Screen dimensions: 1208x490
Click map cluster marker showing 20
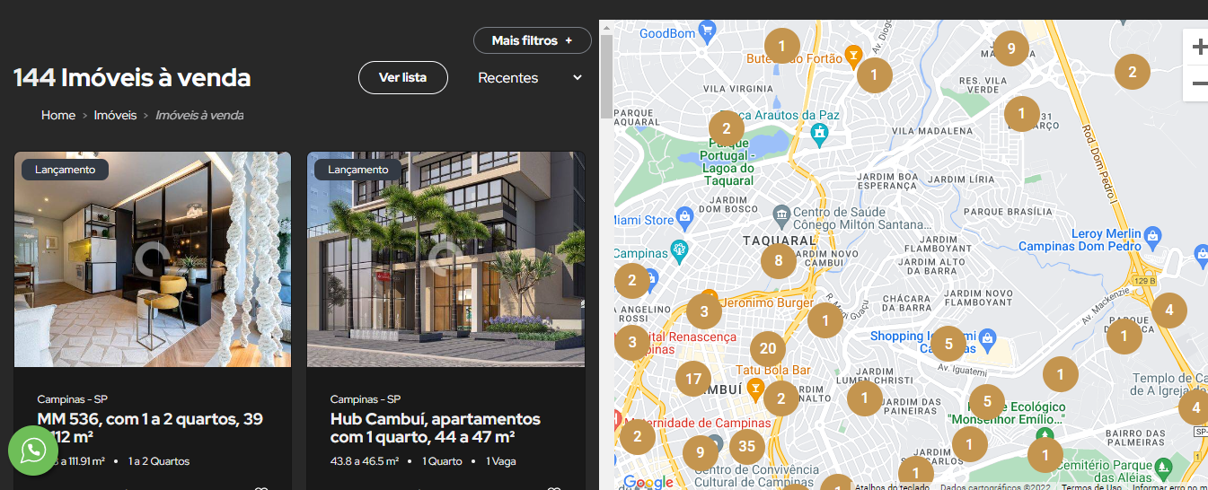[768, 349]
